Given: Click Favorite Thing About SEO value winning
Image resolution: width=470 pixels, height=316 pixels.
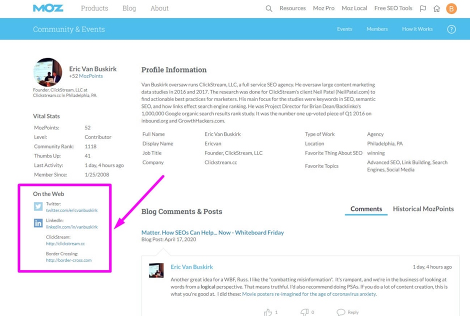Looking at the screenshot, I should 376,153.
